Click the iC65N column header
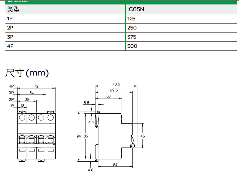The image size is (239, 172). tap(136, 9)
